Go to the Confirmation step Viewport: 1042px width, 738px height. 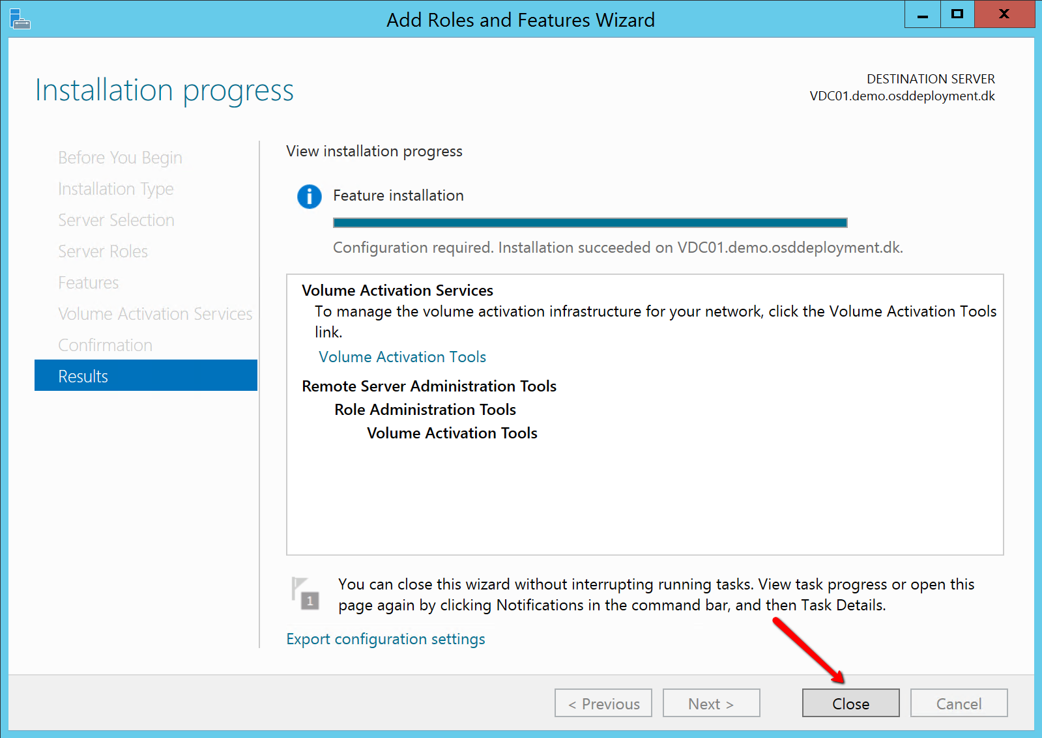(106, 345)
